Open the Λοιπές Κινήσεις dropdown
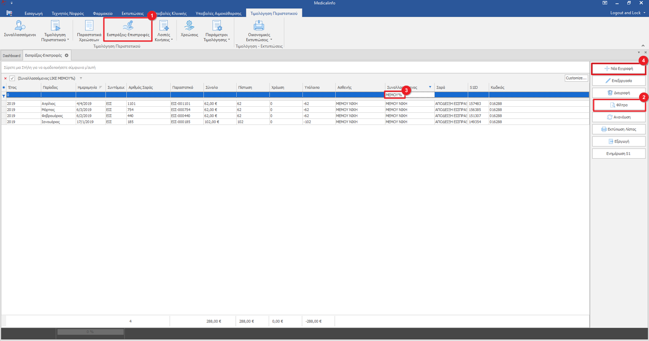649x341 pixels. coord(164,31)
